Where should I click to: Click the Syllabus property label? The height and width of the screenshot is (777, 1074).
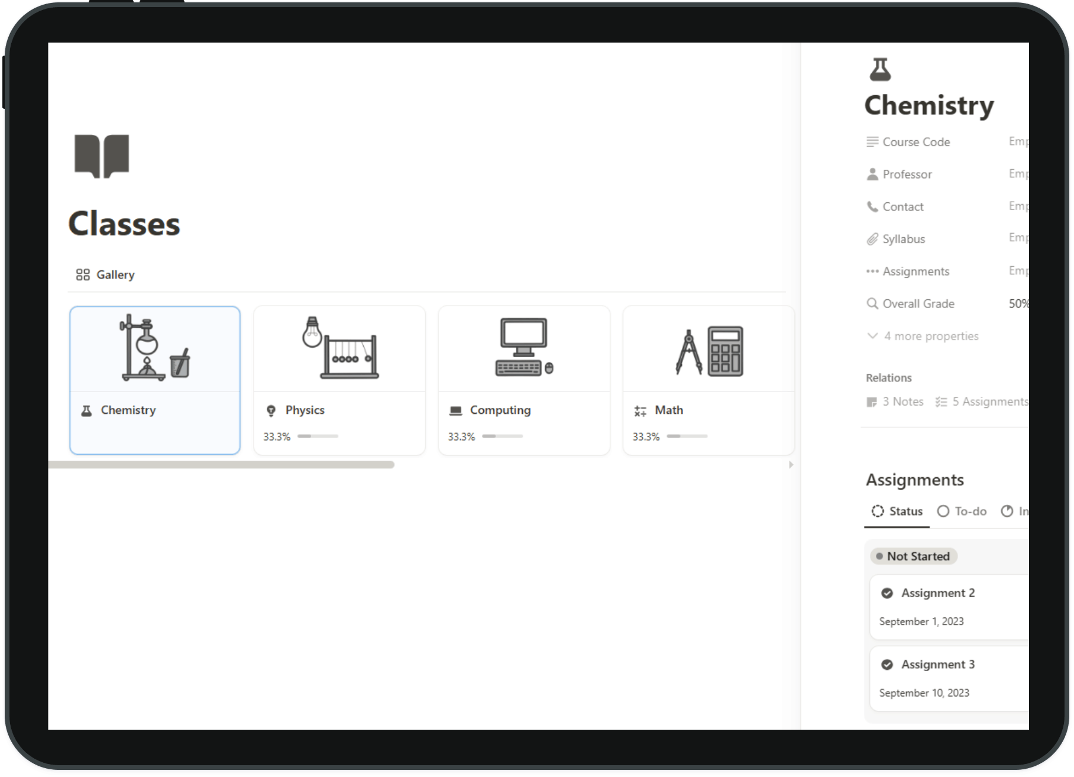pyautogui.click(x=904, y=239)
